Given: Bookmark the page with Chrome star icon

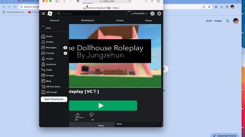Looking at the screenshot, I should click(x=209, y=7).
